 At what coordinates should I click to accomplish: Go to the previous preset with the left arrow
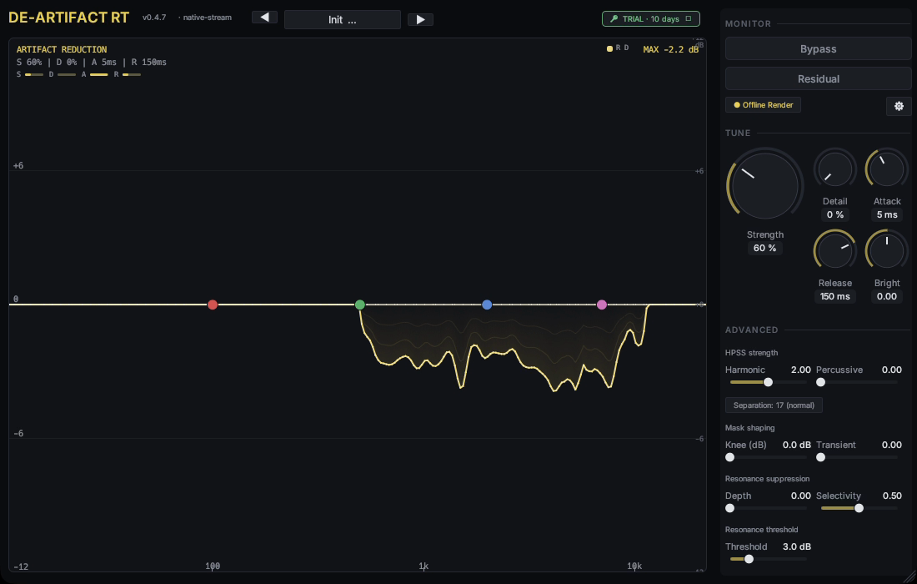[x=265, y=18]
